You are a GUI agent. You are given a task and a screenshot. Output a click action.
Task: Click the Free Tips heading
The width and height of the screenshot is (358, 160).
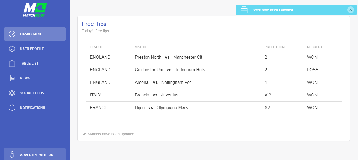point(94,24)
